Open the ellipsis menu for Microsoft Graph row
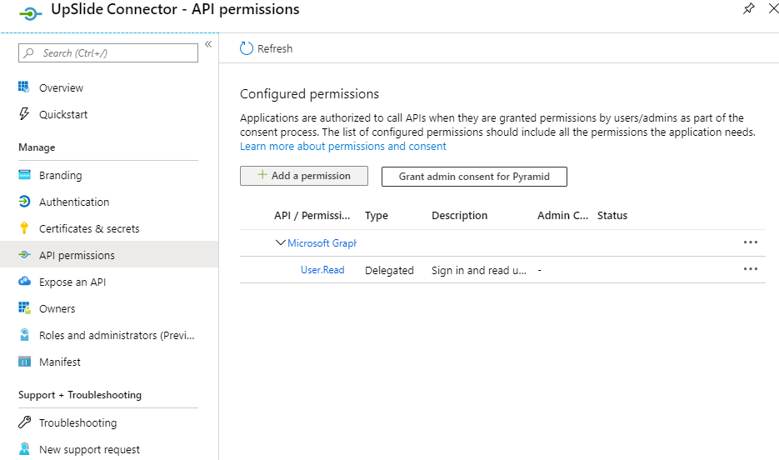Screen dimensions: 779x460 coord(750,242)
